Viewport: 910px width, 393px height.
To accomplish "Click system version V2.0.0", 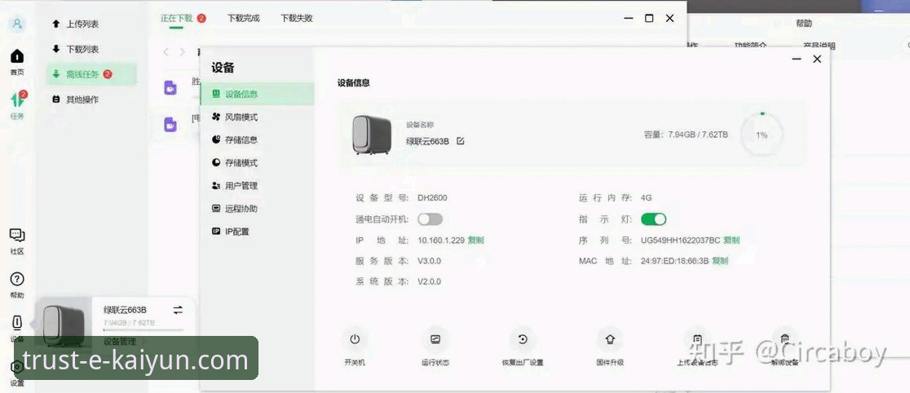I will [x=430, y=282].
